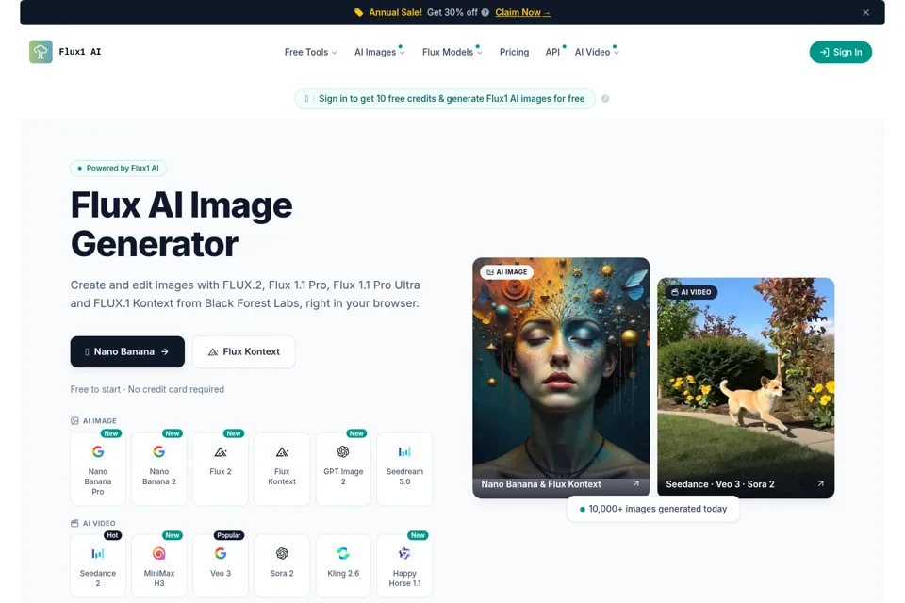Select the Nano Banana 2 model card

click(x=158, y=469)
